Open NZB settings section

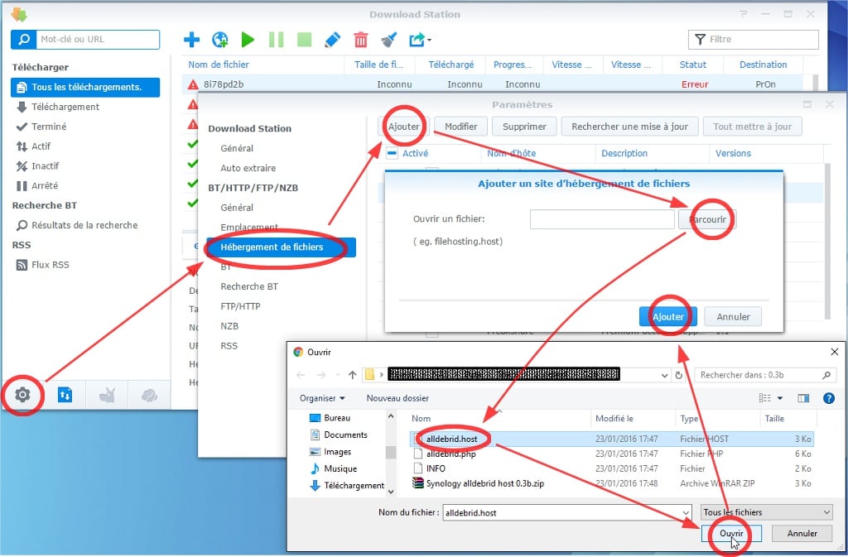tap(229, 326)
